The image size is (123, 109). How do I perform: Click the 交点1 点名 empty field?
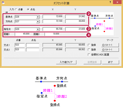click(x=33, y=45)
